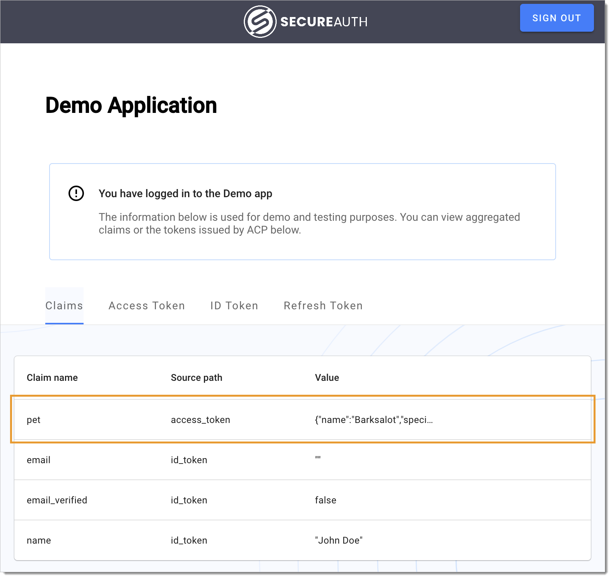Click the exclamation info icon in the notice
This screenshot has height=578, width=611.
76,193
